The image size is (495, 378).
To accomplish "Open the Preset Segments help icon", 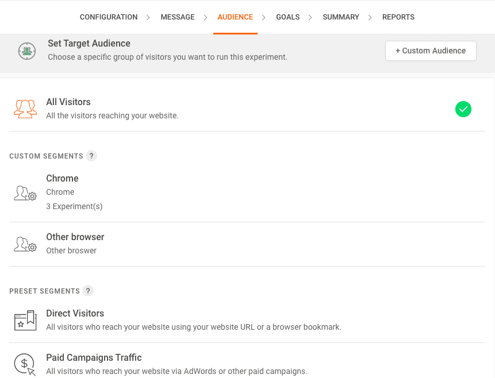I will (88, 291).
